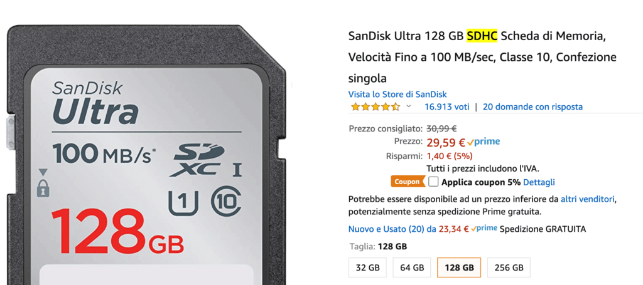Open the rating dropdown chevron beside the stars

coord(408,106)
